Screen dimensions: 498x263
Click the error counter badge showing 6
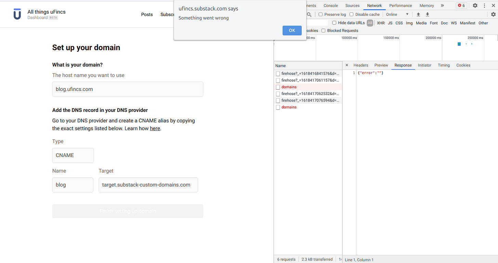461,5
